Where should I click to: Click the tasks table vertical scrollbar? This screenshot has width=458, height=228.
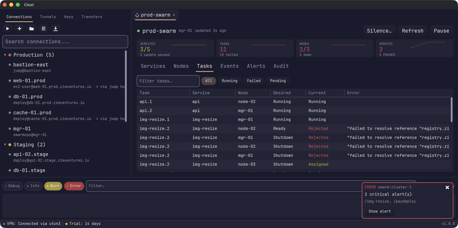(x=451, y=110)
